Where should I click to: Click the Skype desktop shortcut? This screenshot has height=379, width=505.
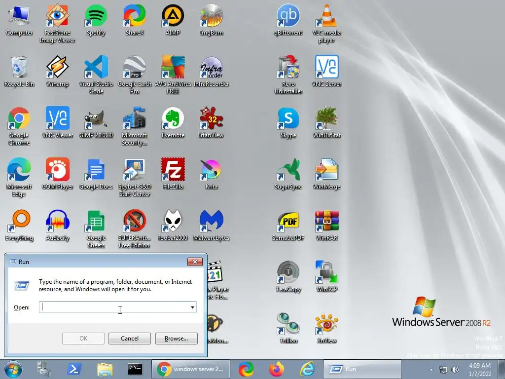(288, 122)
